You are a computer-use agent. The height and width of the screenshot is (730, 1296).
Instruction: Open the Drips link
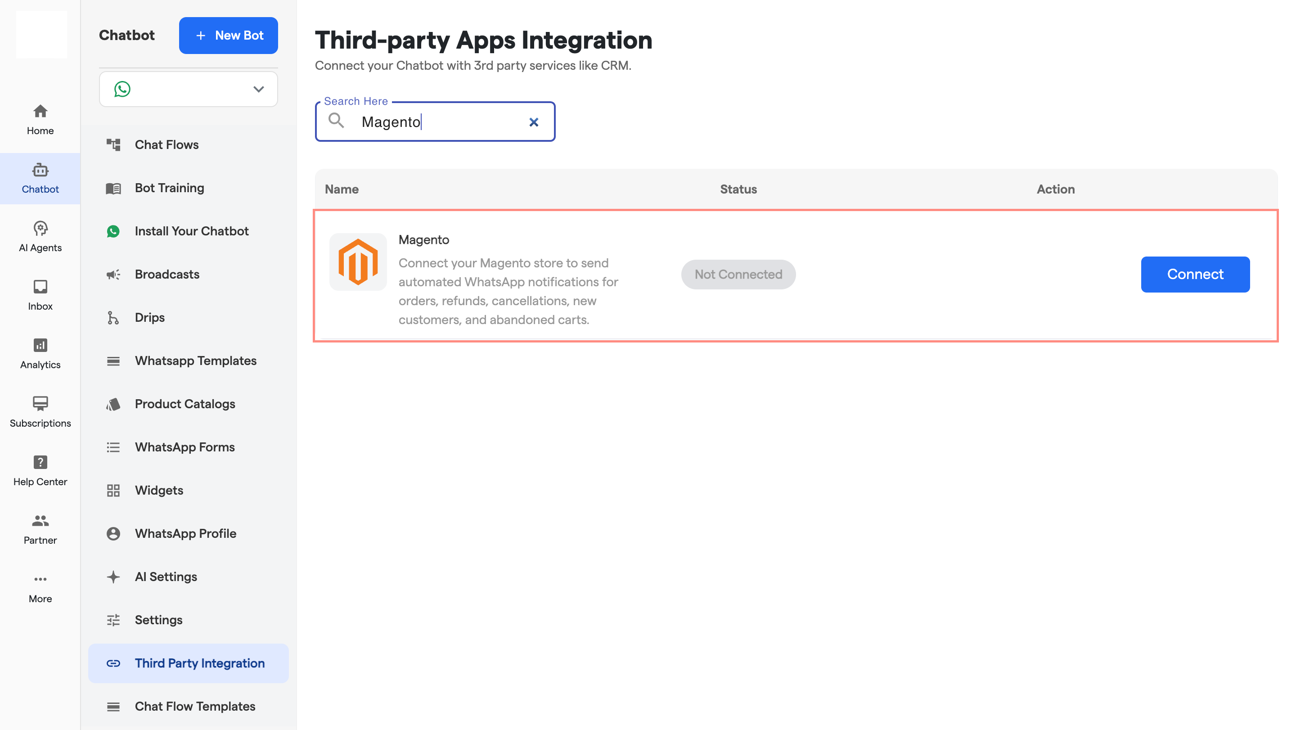click(149, 318)
